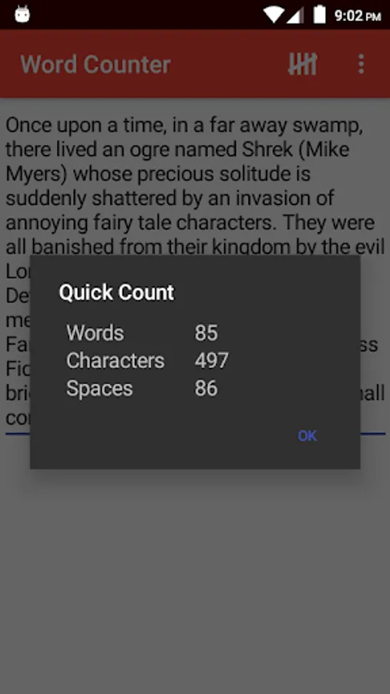The height and width of the screenshot is (694, 390).
Task: Open the three-dot overflow menu
Action: 361,64
